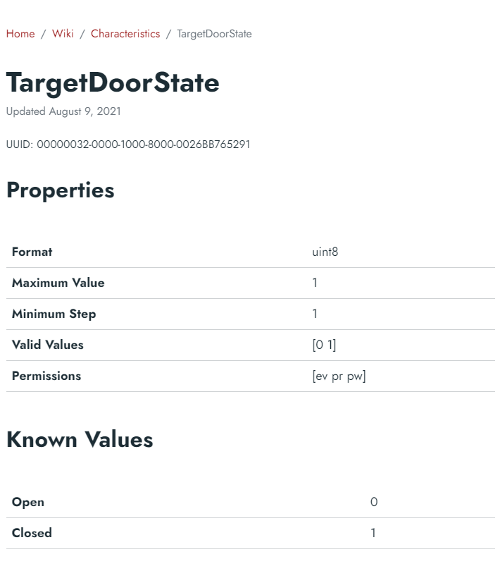Viewport: 500px width, 571px height.
Task: Click the Updated August 9, 2021 date text
Action: [x=63, y=111]
